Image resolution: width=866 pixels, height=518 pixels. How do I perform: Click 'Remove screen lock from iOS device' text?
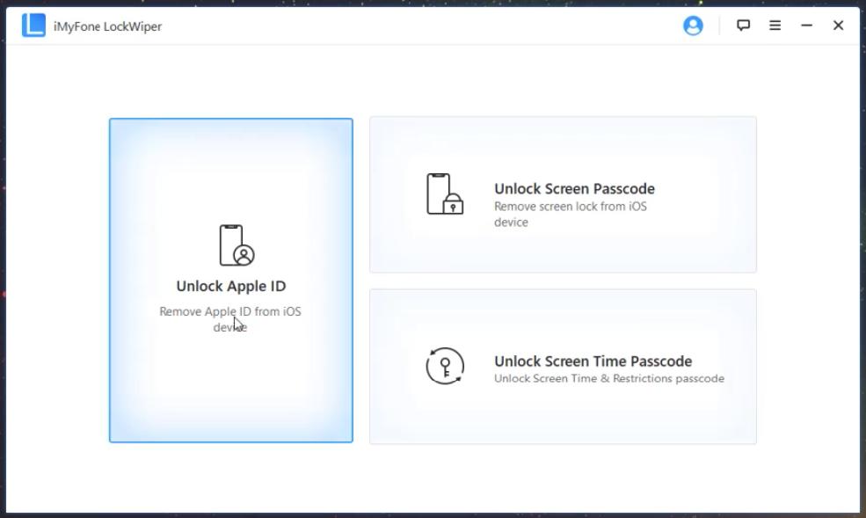tap(570, 215)
